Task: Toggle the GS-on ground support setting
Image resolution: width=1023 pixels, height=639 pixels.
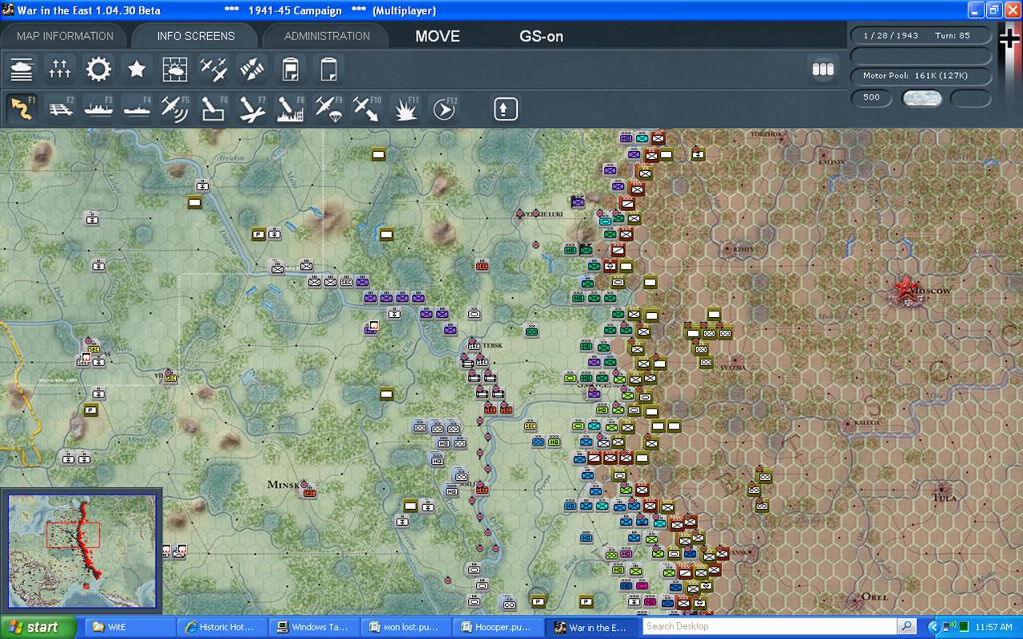Action: click(x=541, y=36)
